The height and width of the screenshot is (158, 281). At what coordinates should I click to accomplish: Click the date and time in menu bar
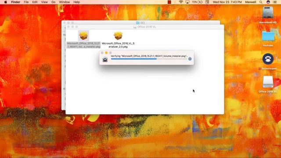tap(227, 2)
